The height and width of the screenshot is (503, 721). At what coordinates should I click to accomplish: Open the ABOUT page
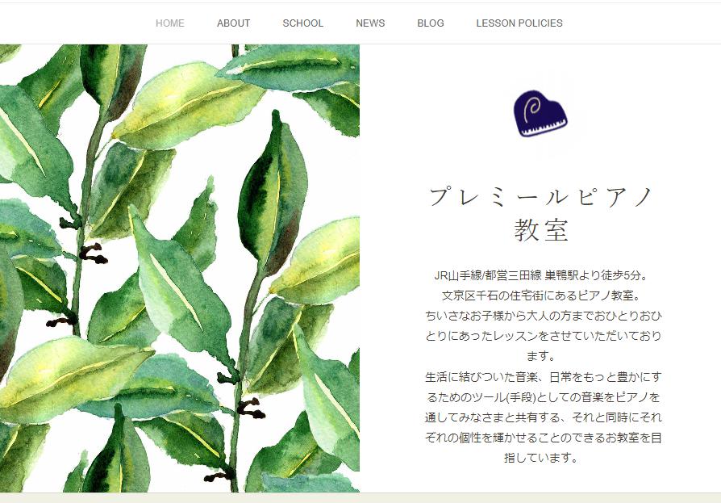pos(233,23)
